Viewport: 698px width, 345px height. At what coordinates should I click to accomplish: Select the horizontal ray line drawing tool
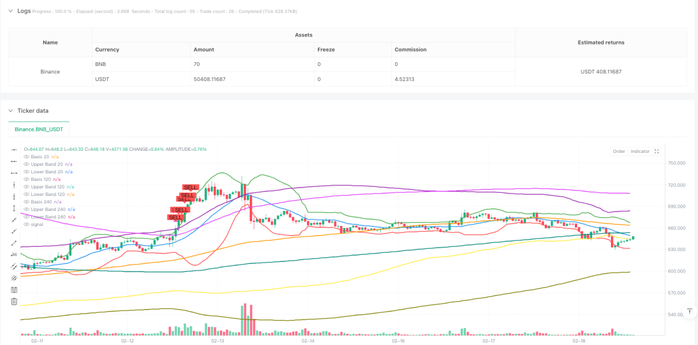click(14, 161)
